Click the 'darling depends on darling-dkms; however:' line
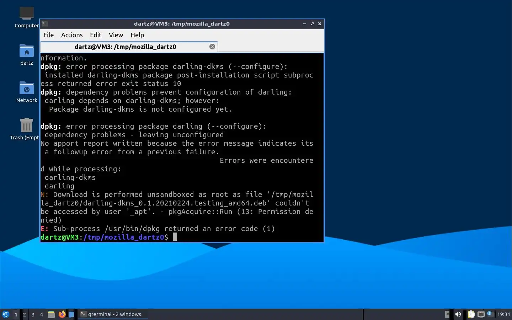Screen dimensions: 512x320 click(x=132, y=101)
